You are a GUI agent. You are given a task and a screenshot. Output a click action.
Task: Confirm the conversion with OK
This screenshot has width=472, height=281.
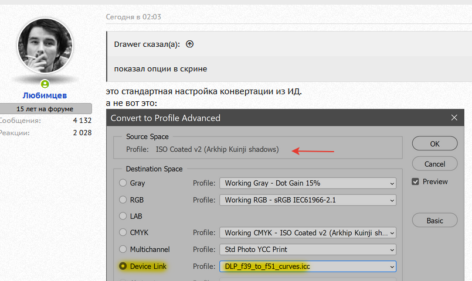[434, 143]
